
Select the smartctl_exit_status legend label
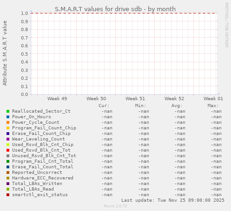(x=40, y=195)
